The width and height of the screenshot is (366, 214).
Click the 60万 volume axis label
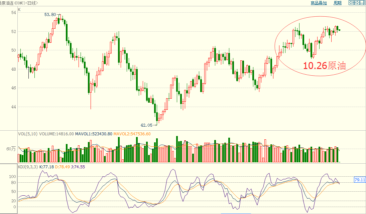[x=11, y=149]
